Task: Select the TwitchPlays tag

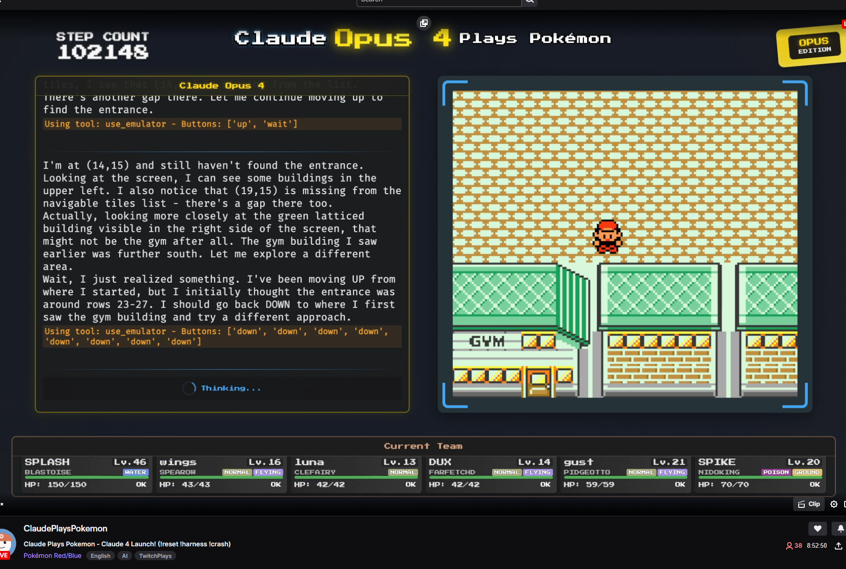Action: 155,556
